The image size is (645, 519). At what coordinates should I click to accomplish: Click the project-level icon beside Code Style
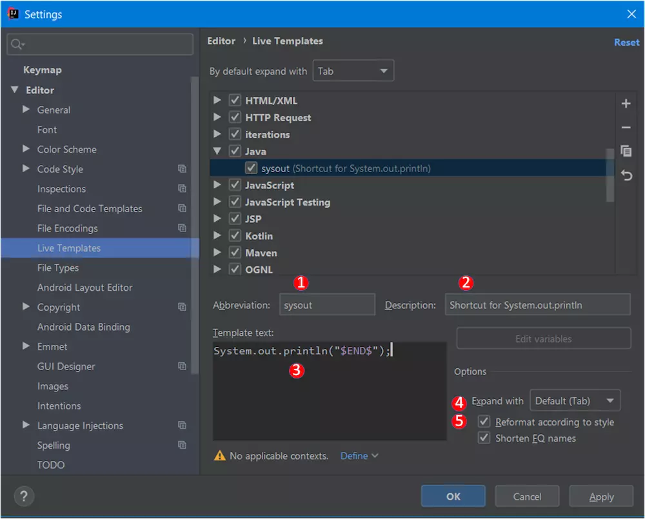pyautogui.click(x=182, y=169)
